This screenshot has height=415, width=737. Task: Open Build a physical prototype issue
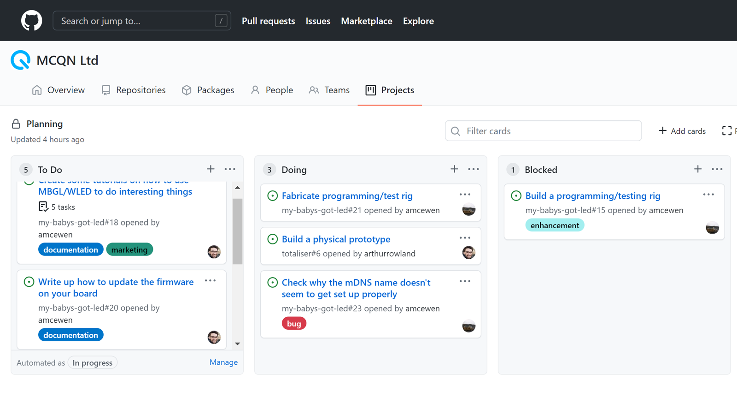[x=336, y=239]
